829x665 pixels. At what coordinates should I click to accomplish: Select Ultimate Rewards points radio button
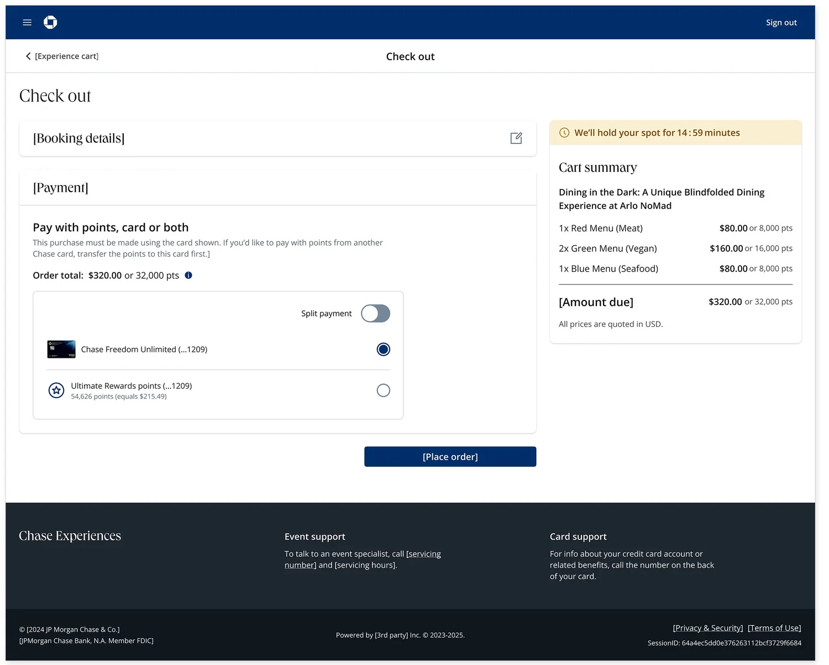click(x=383, y=390)
